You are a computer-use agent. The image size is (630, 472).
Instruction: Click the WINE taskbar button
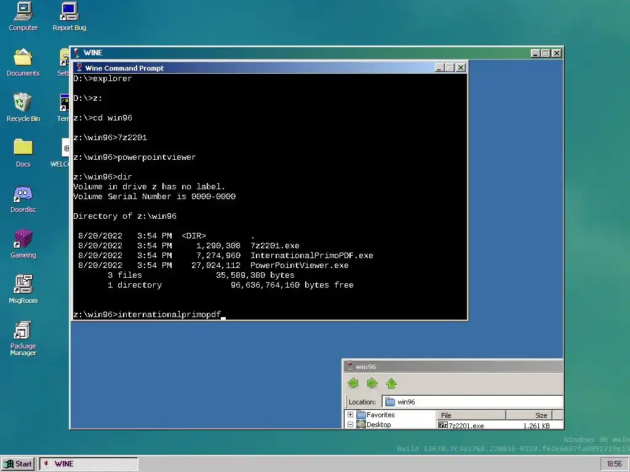coord(89,464)
